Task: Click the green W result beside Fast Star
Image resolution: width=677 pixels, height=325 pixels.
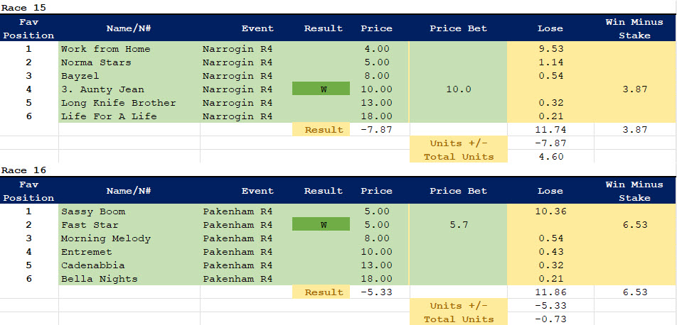Action: (321, 225)
